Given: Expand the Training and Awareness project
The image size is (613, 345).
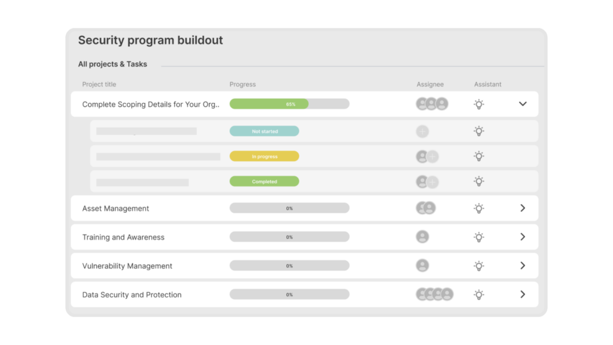Looking at the screenshot, I should click(523, 237).
